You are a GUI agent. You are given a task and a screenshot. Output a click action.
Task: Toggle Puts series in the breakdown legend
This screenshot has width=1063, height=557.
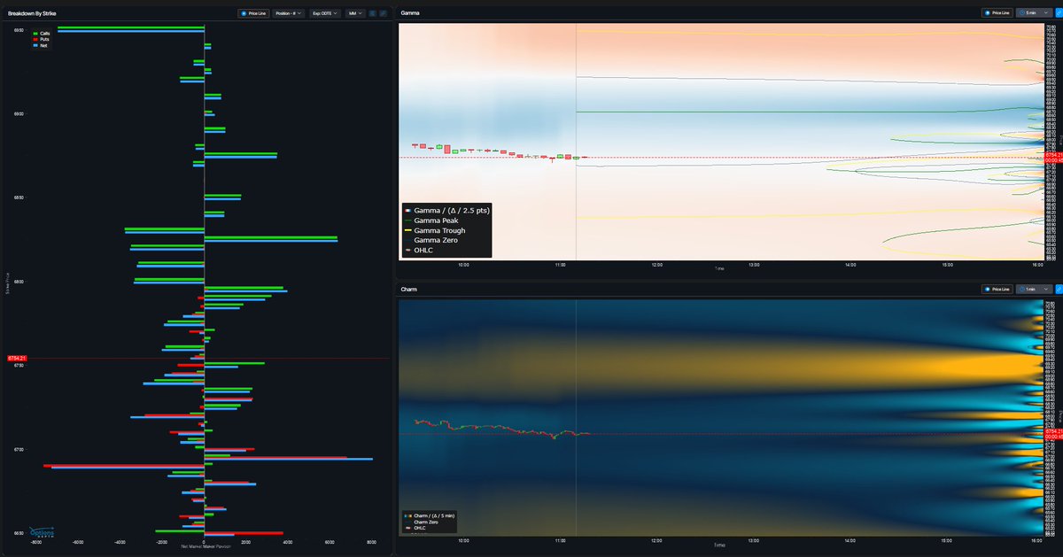pyautogui.click(x=40, y=39)
